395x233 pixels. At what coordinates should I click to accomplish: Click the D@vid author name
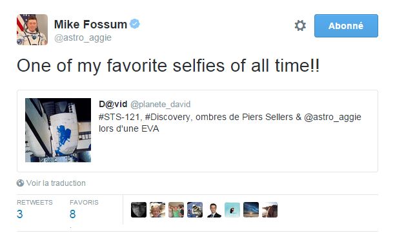tap(113, 104)
